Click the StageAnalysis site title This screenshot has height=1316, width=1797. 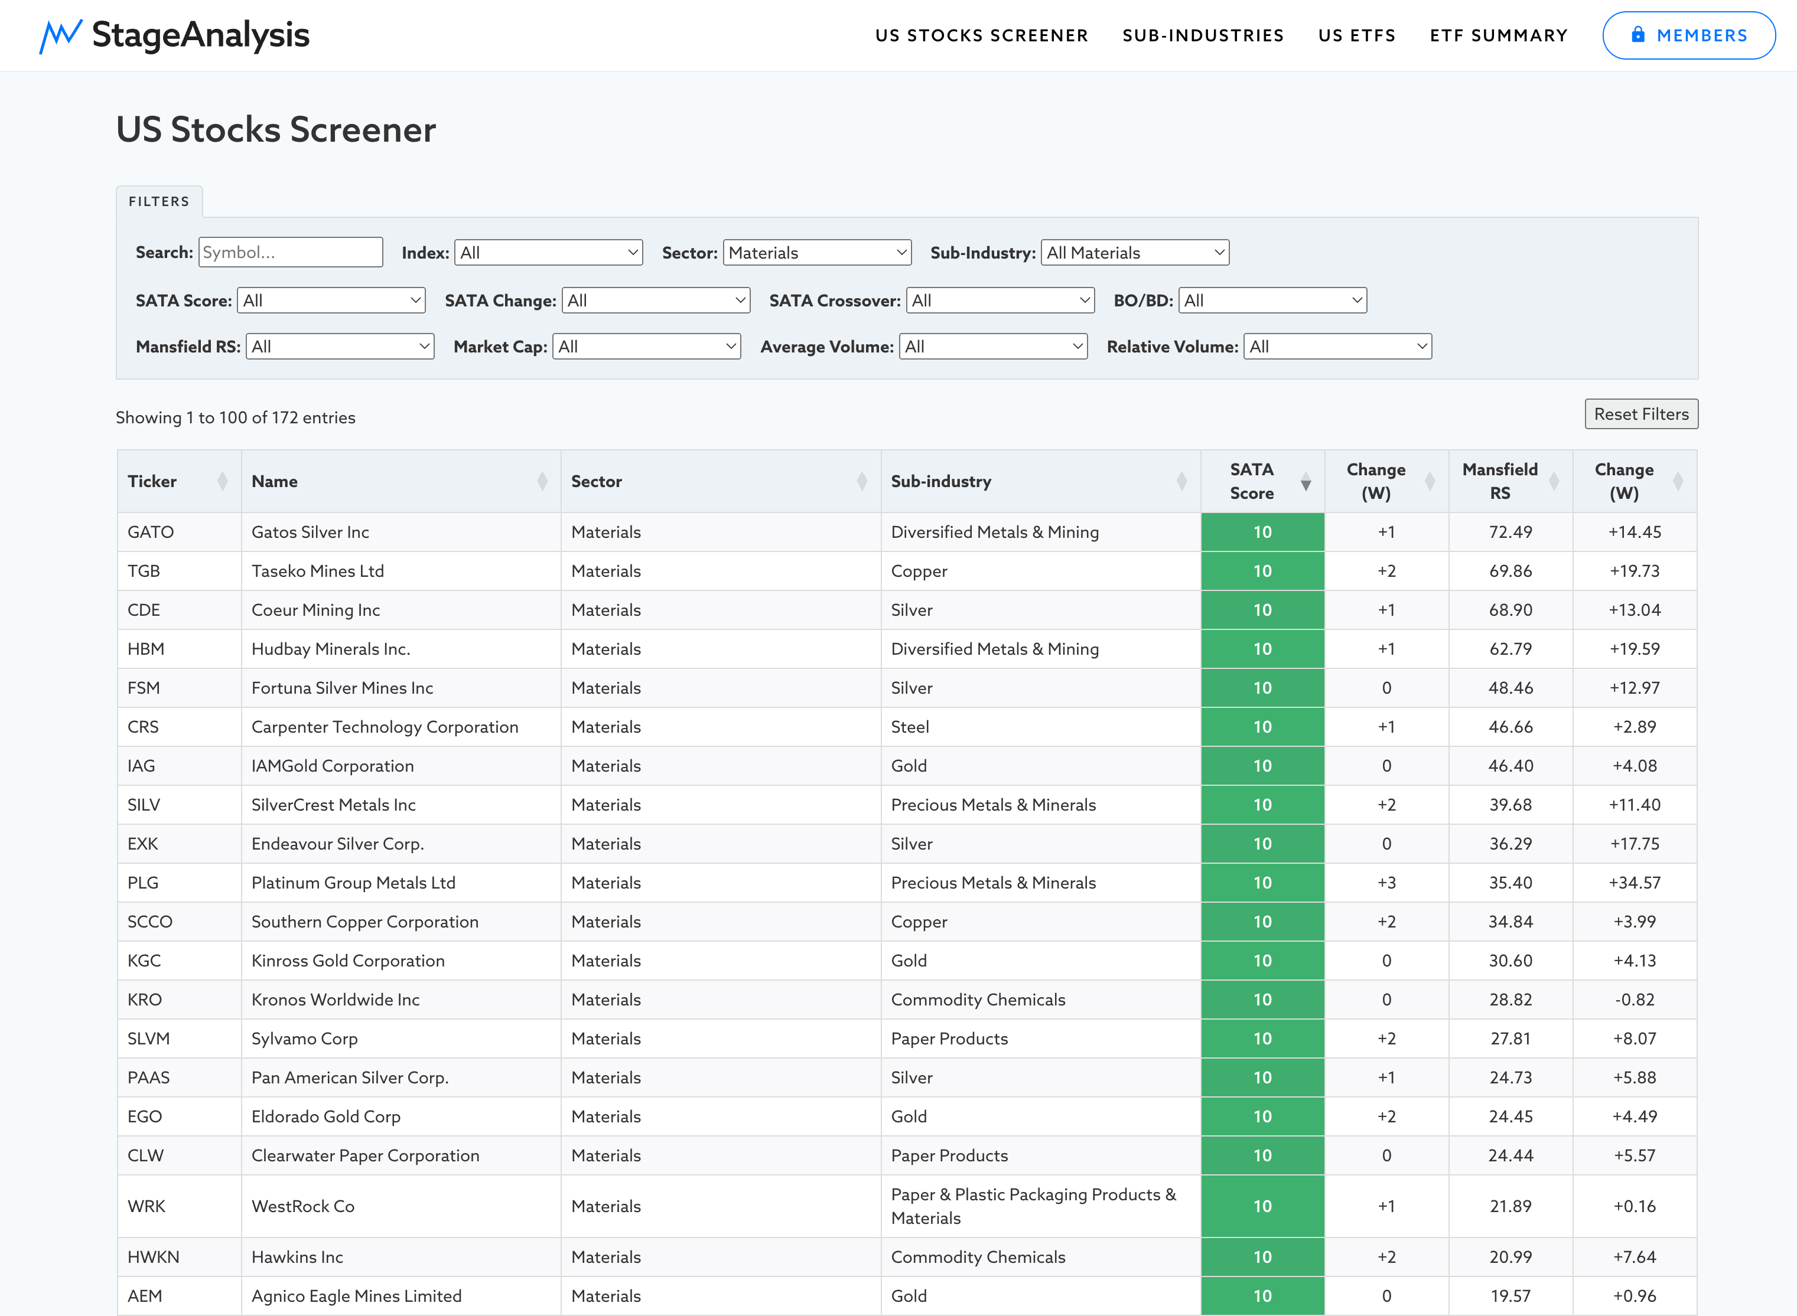[x=201, y=35]
